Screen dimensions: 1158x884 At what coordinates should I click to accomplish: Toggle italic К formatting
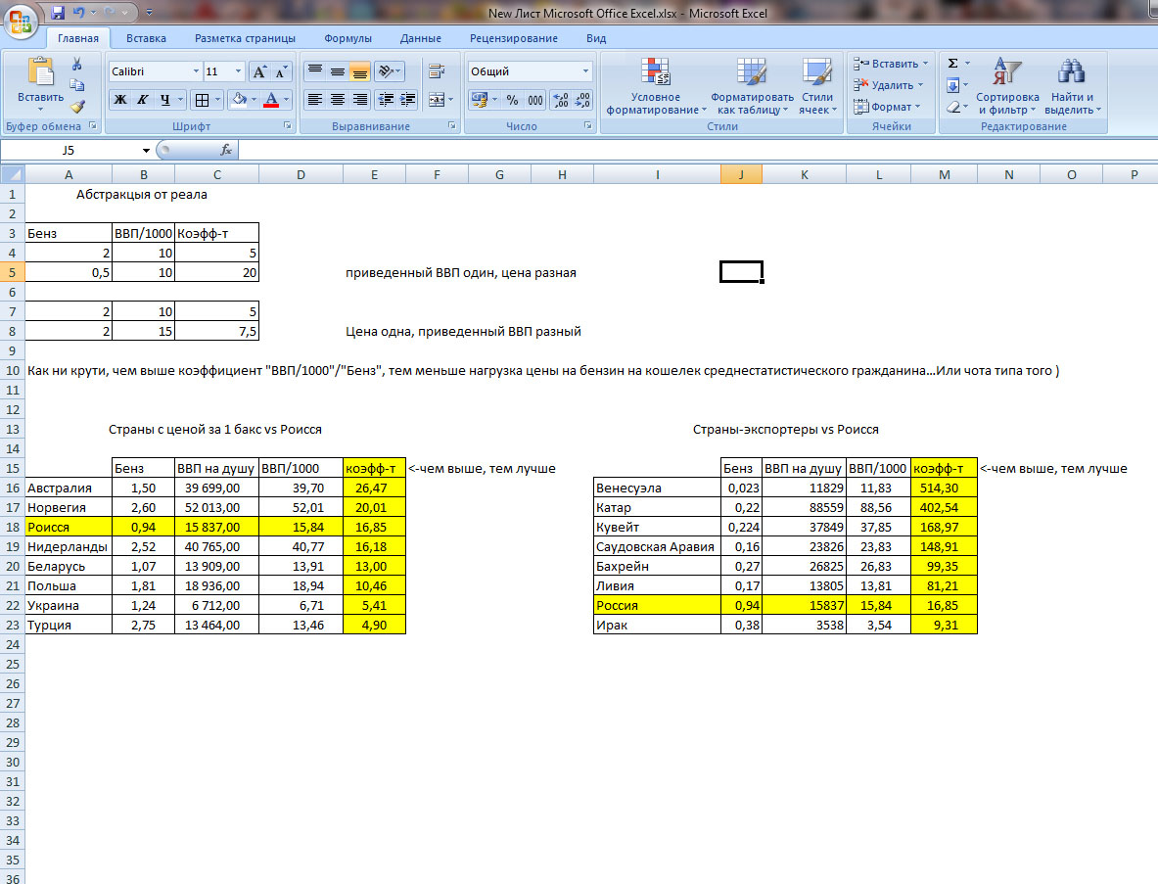coord(143,100)
